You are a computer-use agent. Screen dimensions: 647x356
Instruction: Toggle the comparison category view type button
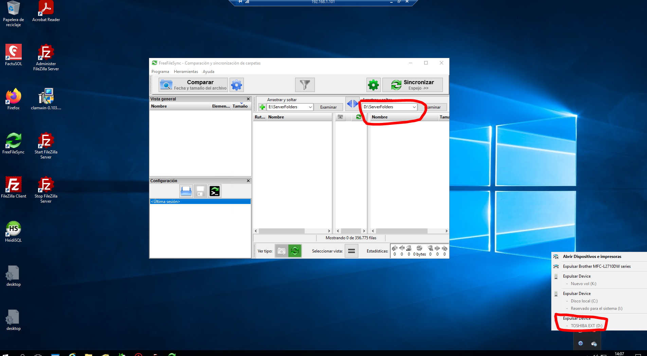coord(281,251)
